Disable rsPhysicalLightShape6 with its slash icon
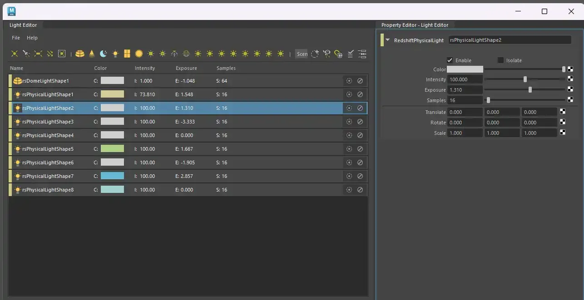584x300 pixels. click(360, 162)
